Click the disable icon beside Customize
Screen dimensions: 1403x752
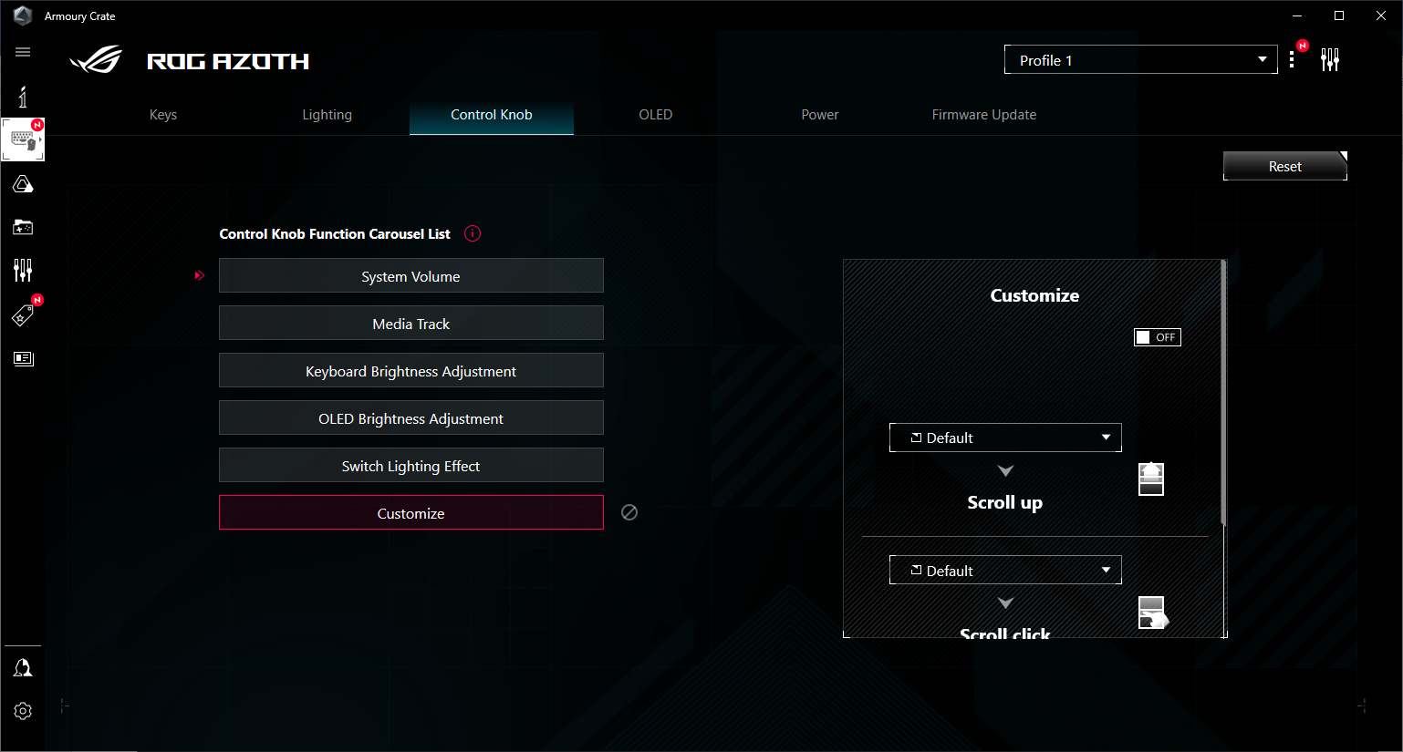629,512
